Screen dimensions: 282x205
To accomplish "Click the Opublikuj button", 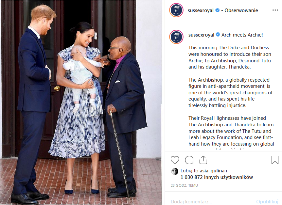I will (x=267, y=202).
